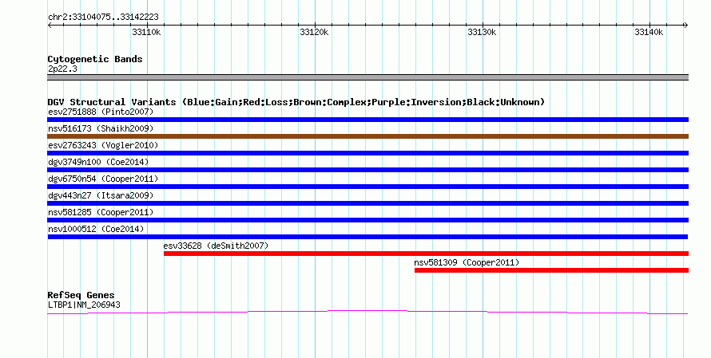Open variant nsv516173 (Shaikh2009) label

101,128
